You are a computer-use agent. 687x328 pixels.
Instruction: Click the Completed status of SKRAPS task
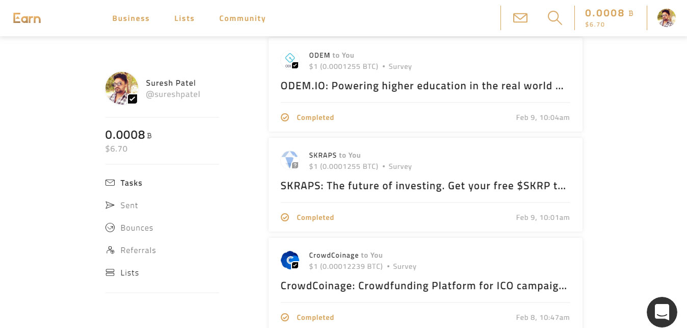(x=315, y=217)
